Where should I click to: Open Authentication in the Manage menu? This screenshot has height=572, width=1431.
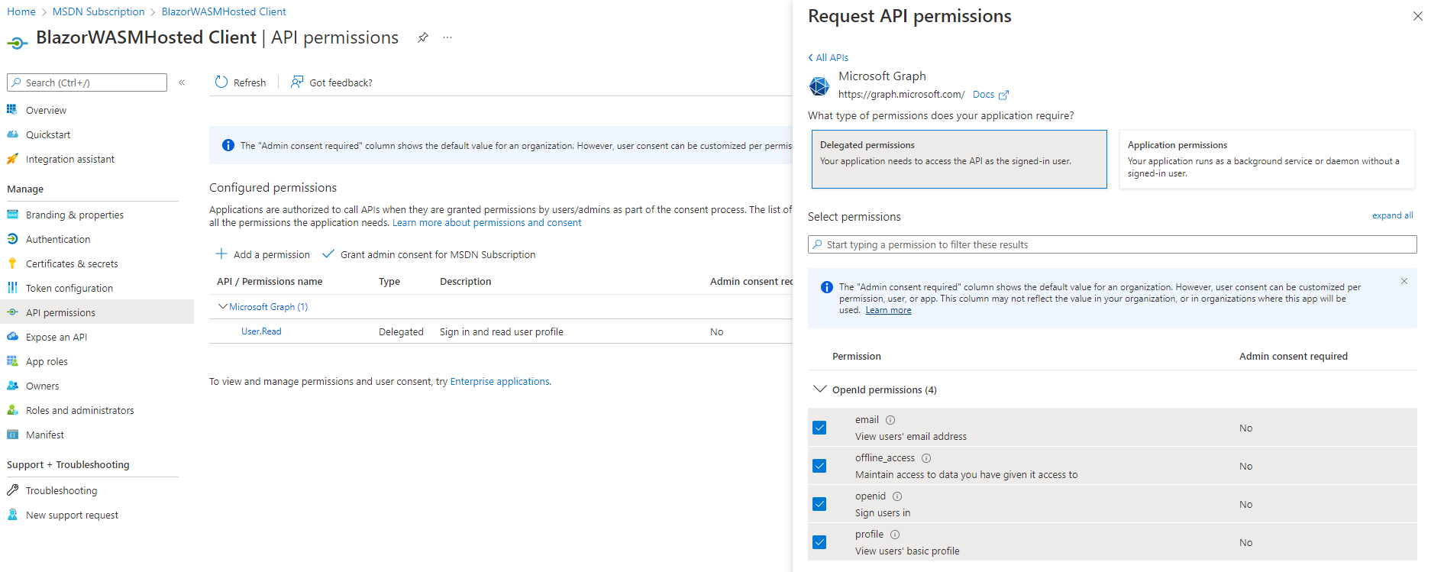58,239
